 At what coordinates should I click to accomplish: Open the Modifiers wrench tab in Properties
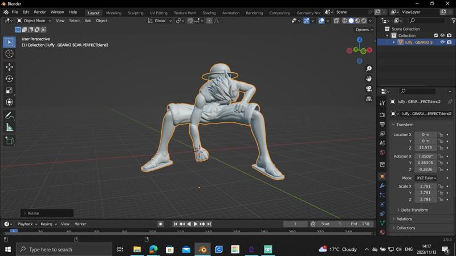(x=382, y=185)
